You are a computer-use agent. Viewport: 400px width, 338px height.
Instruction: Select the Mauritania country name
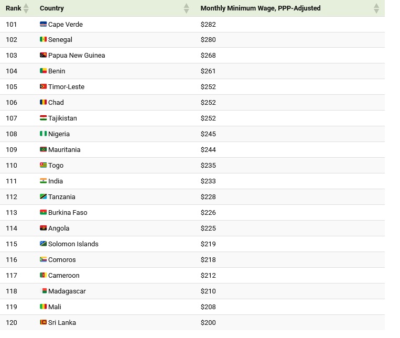64,149
